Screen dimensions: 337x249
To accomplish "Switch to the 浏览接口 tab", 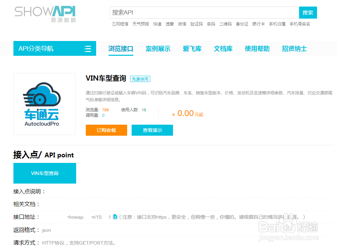I will (121, 49).
